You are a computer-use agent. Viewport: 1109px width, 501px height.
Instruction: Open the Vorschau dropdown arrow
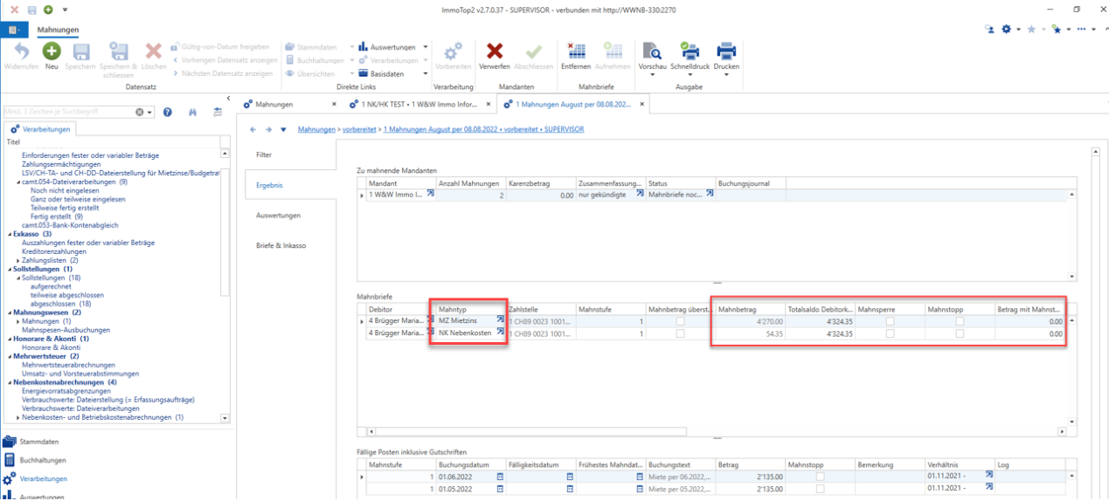(x=652, y=75)
